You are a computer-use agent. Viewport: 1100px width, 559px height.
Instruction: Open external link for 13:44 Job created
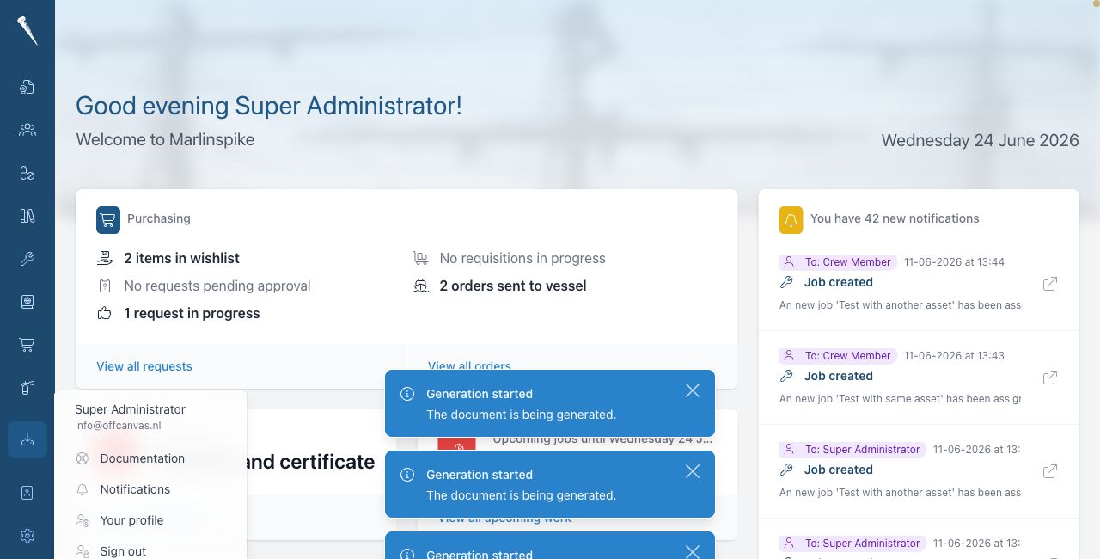(1050, 284)
